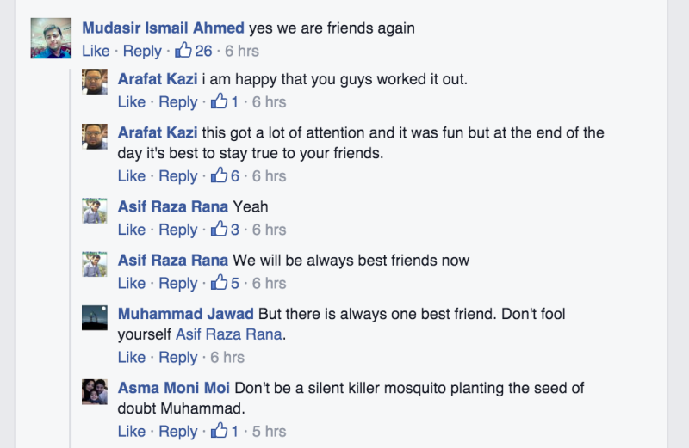This screenshot has height=448, width=689.
Task: Click thumbs-up icon on Asma Moni Moi's comment
Action: tap(219, 431)
